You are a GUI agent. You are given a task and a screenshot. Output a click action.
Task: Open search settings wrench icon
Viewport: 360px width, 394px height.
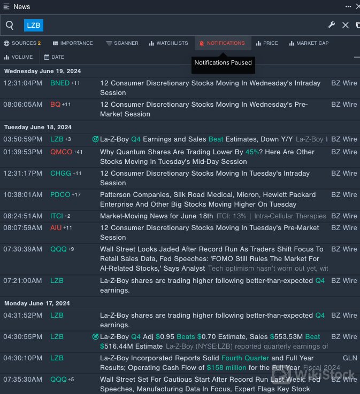[332, 25]
